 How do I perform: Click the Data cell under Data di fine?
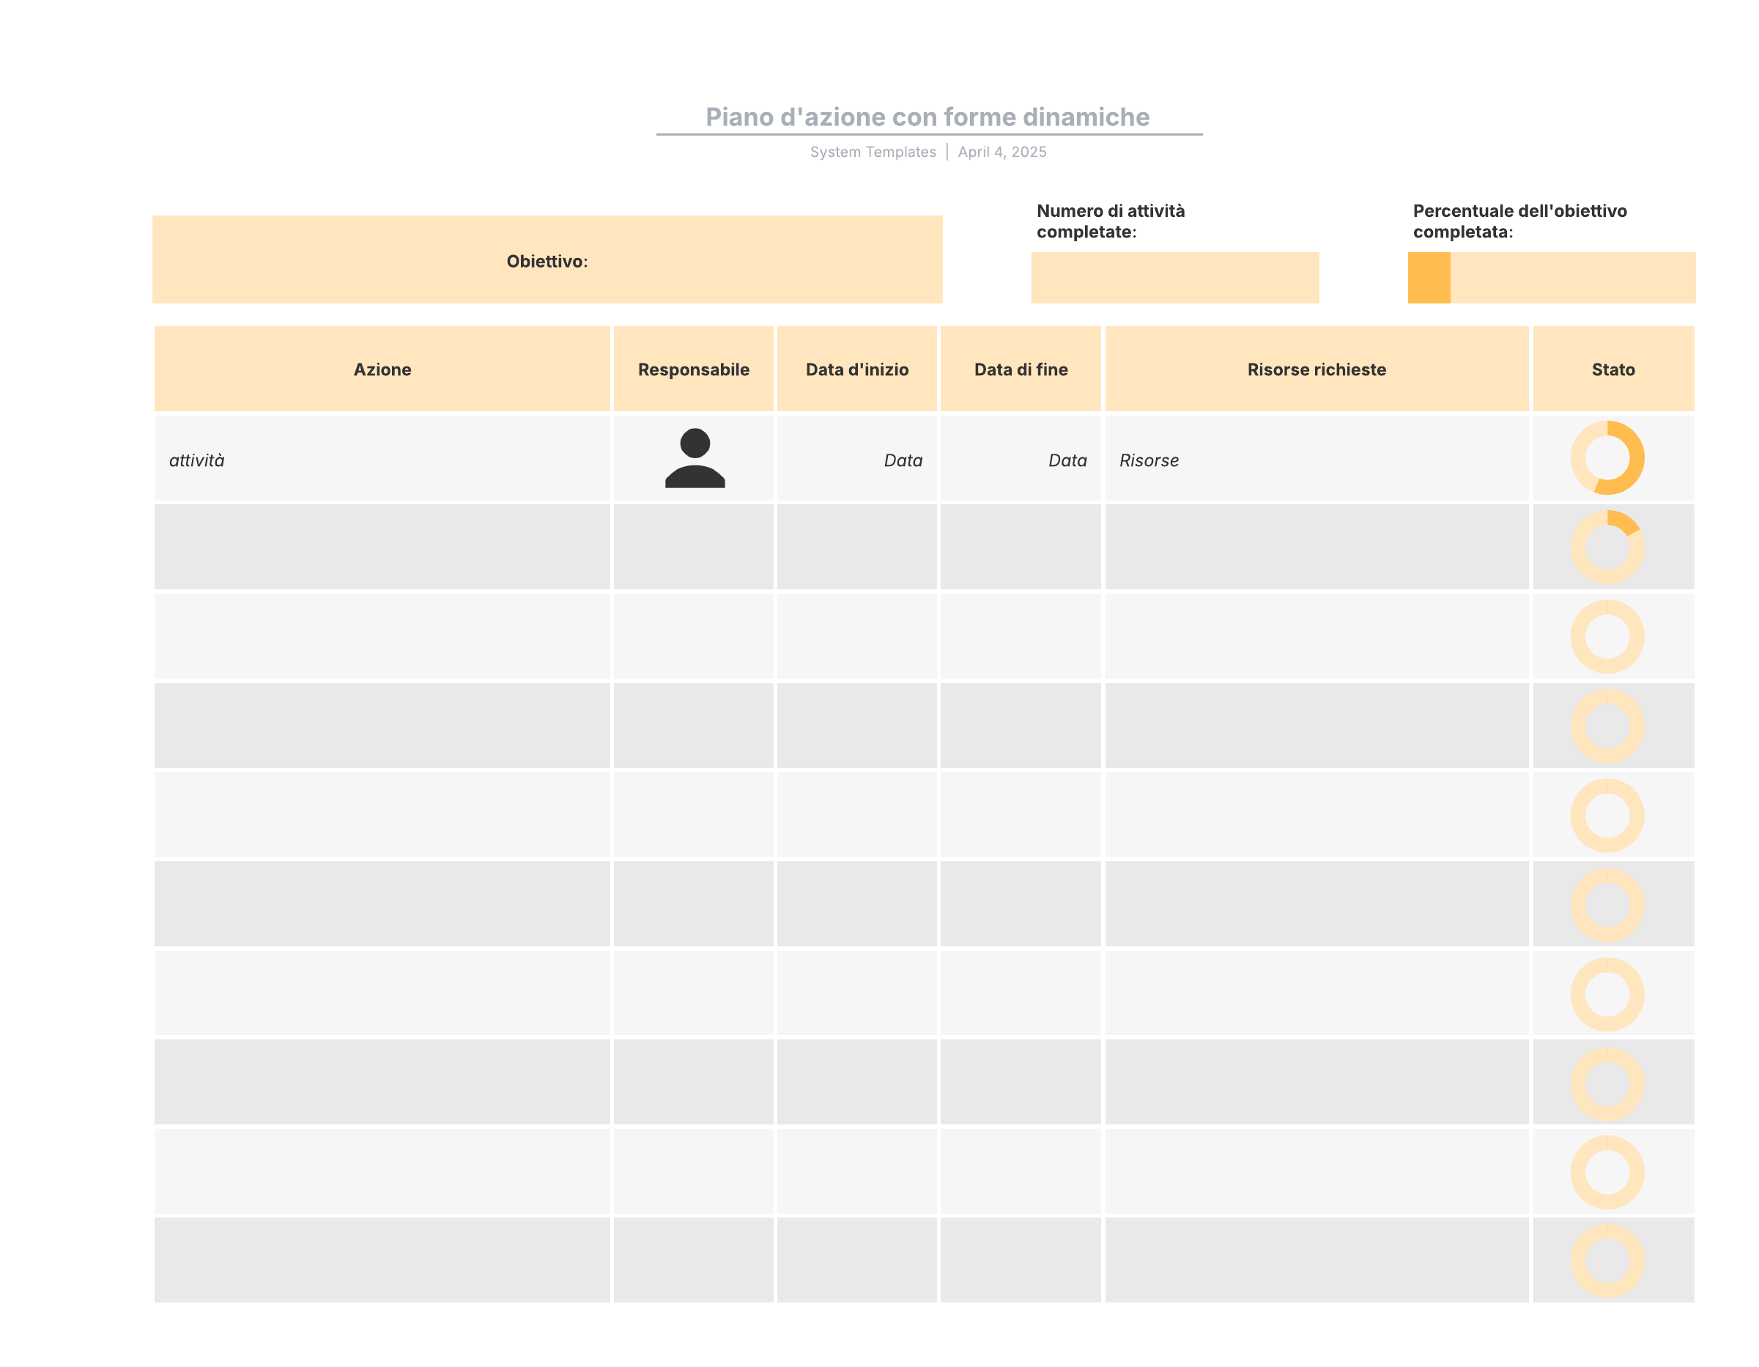click(1067, 460)
